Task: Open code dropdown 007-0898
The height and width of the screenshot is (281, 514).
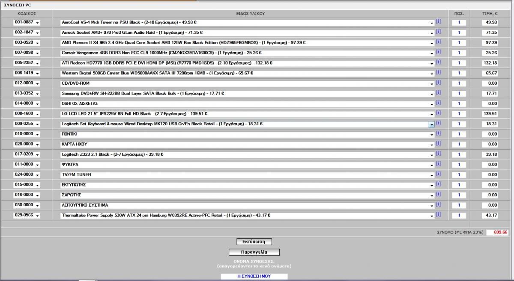Action: 27,53
